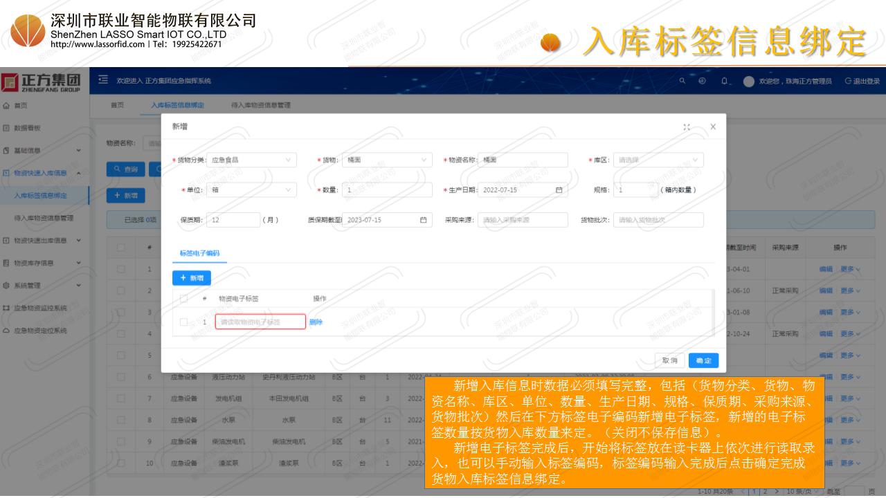Viewport: 886px width, 498px height.
Task: Check the row 1 electronic tag checkbox
Action: (183, 322)
